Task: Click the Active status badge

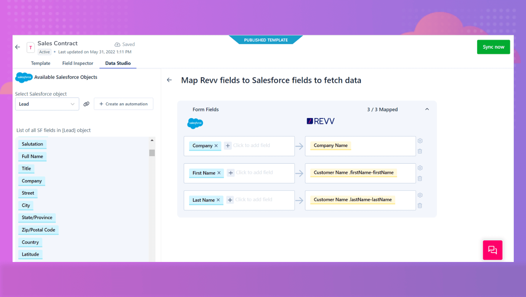Action: tap(44, 52)
